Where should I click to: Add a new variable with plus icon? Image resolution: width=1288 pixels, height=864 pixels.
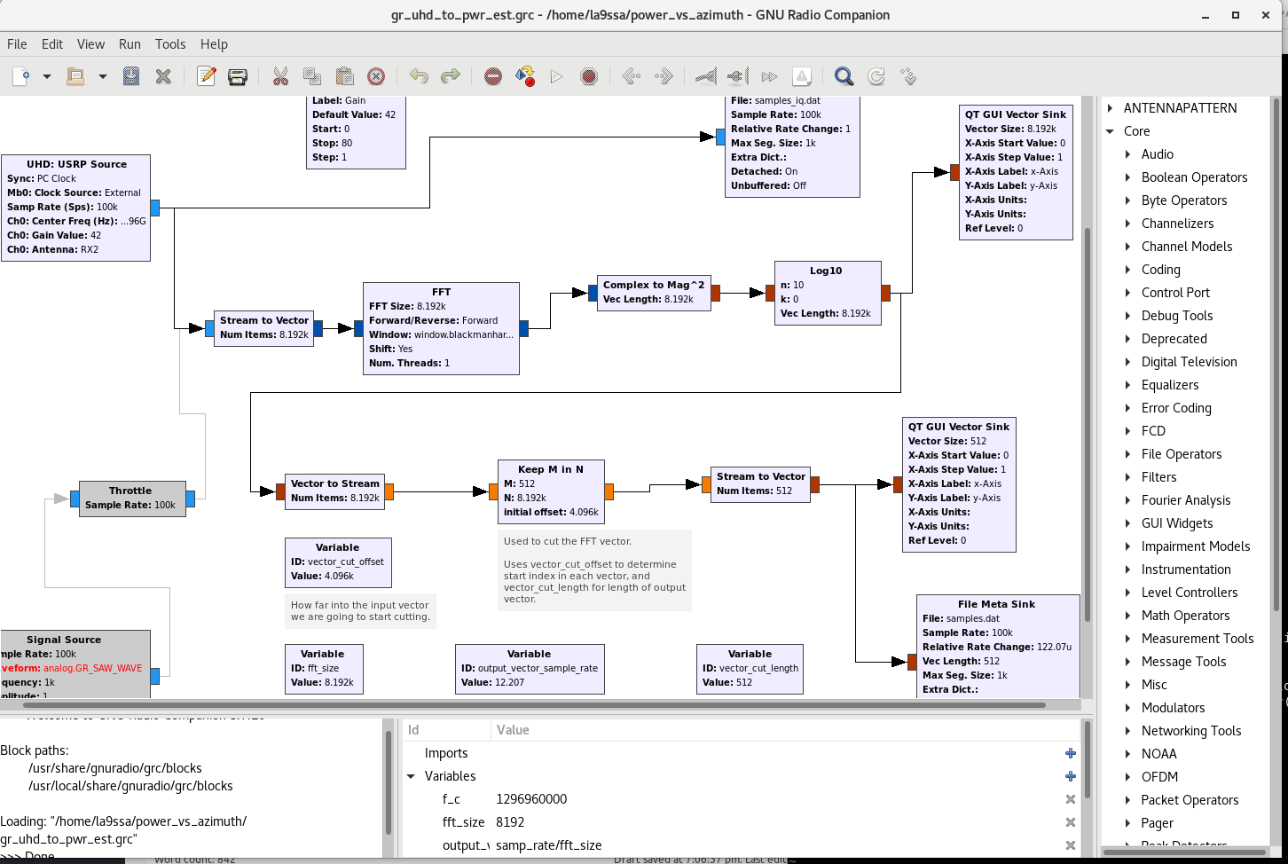point(1071,776)
